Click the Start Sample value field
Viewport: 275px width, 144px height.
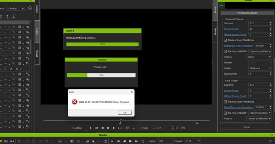259,74
